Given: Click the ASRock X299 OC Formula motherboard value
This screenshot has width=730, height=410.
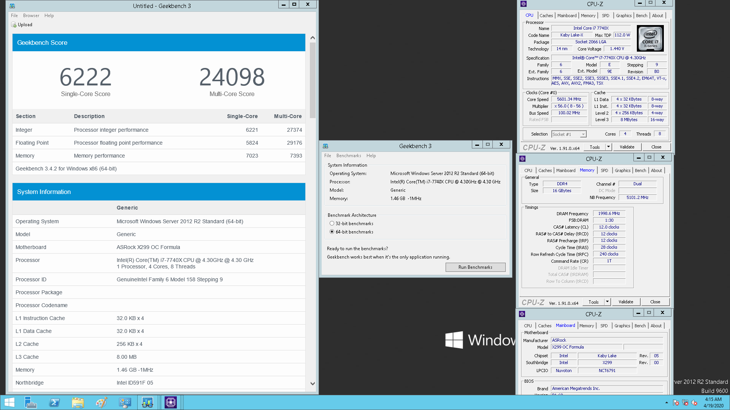Looking at the screenshot, I should (148, 247).
